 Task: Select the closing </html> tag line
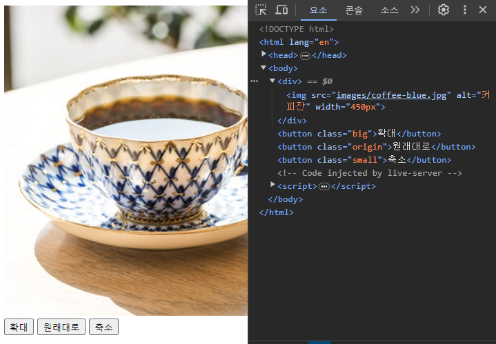[276, 212]
